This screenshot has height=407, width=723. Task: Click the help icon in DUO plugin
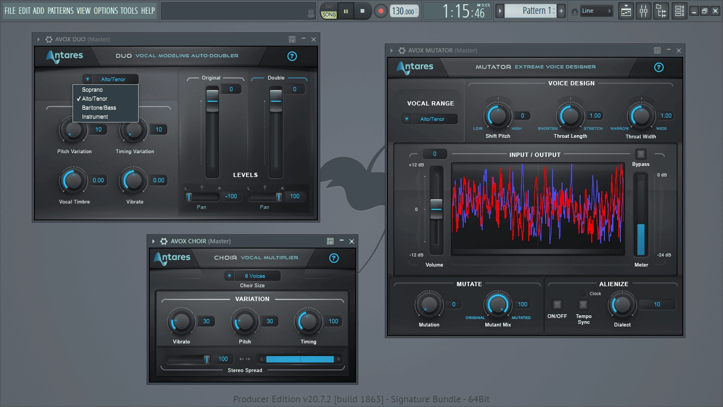coord(292,56)
